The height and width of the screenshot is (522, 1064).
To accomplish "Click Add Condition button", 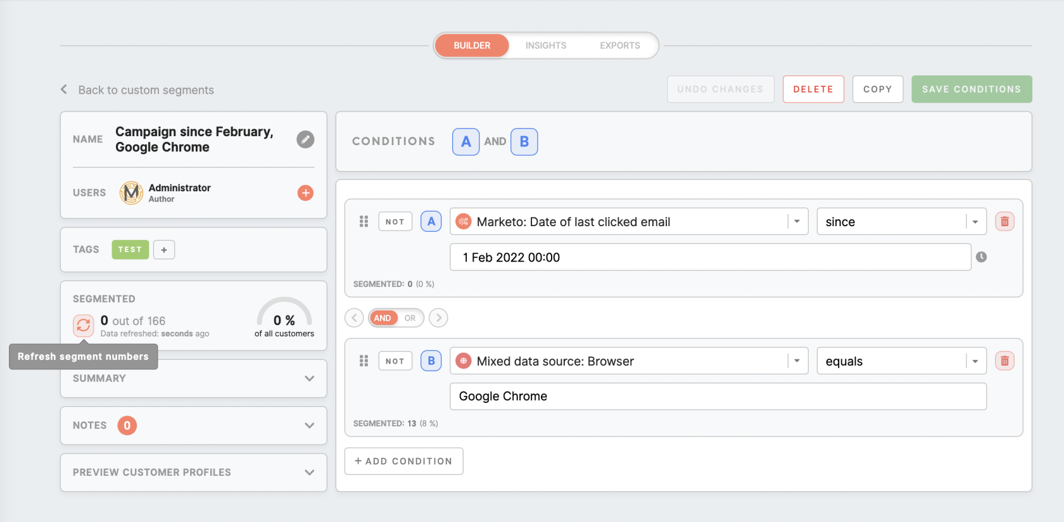I will pos(403,461).
